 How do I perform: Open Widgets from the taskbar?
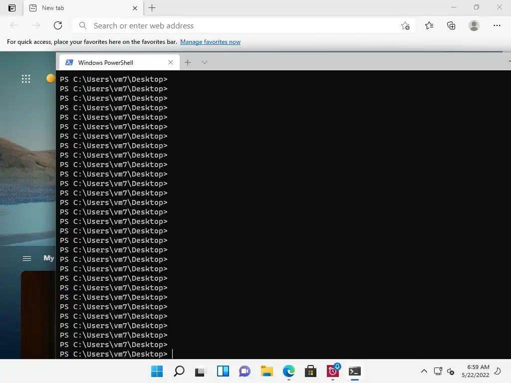(223, 371)
